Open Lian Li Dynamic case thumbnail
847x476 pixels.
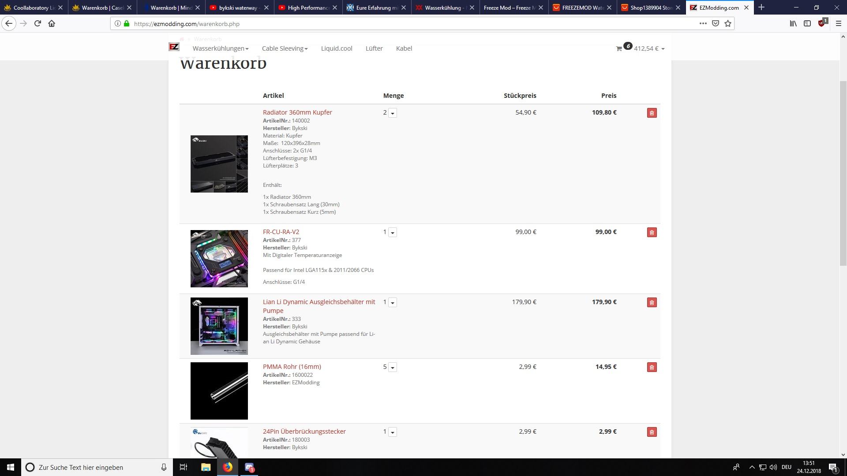[x=219, y=326]
